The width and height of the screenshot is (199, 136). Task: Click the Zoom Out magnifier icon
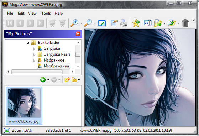[x=88, y=23]
